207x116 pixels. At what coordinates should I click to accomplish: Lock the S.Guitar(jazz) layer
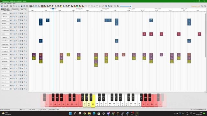(15, 31)
